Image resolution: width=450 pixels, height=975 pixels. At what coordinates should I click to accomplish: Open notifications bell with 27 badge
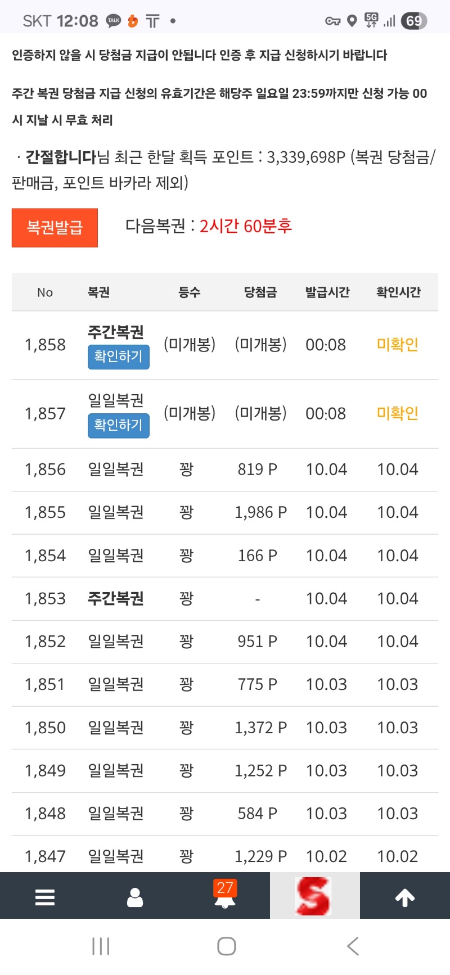[x=225, y=896]
